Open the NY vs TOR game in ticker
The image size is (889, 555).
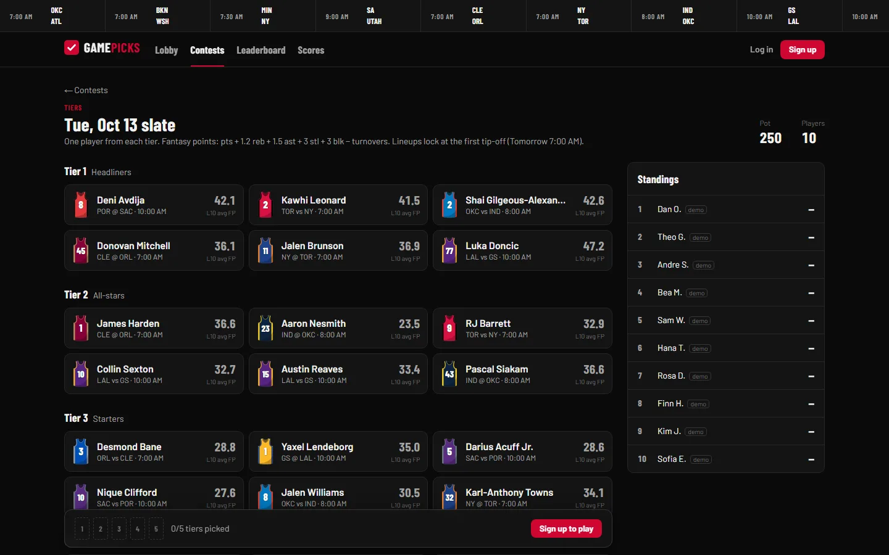[x=578, y=16]
